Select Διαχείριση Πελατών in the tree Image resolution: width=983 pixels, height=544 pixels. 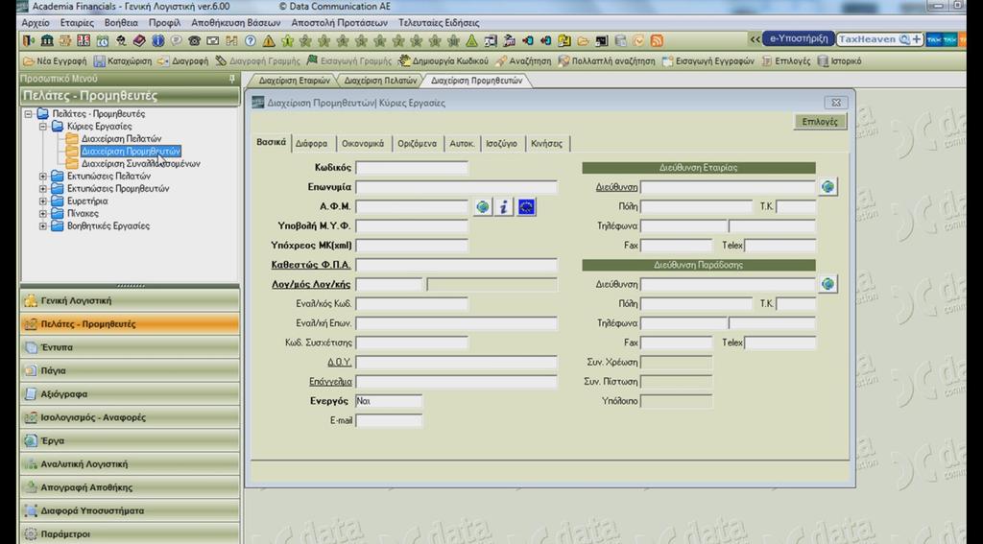(121, 138)
